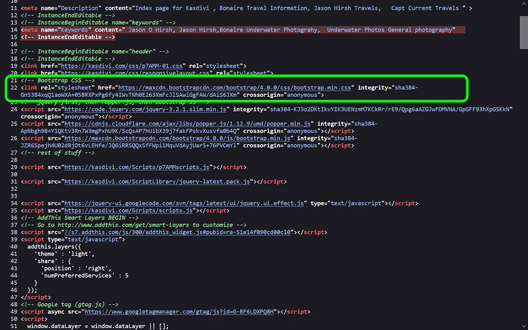This screenshot has height=330, width=528.
Task: Click the addthis.layers({ code line
Action: (54, 247)
